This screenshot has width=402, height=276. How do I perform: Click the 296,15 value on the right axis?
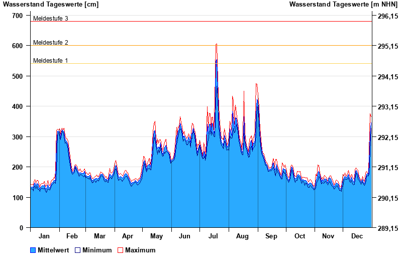point(387,16)
